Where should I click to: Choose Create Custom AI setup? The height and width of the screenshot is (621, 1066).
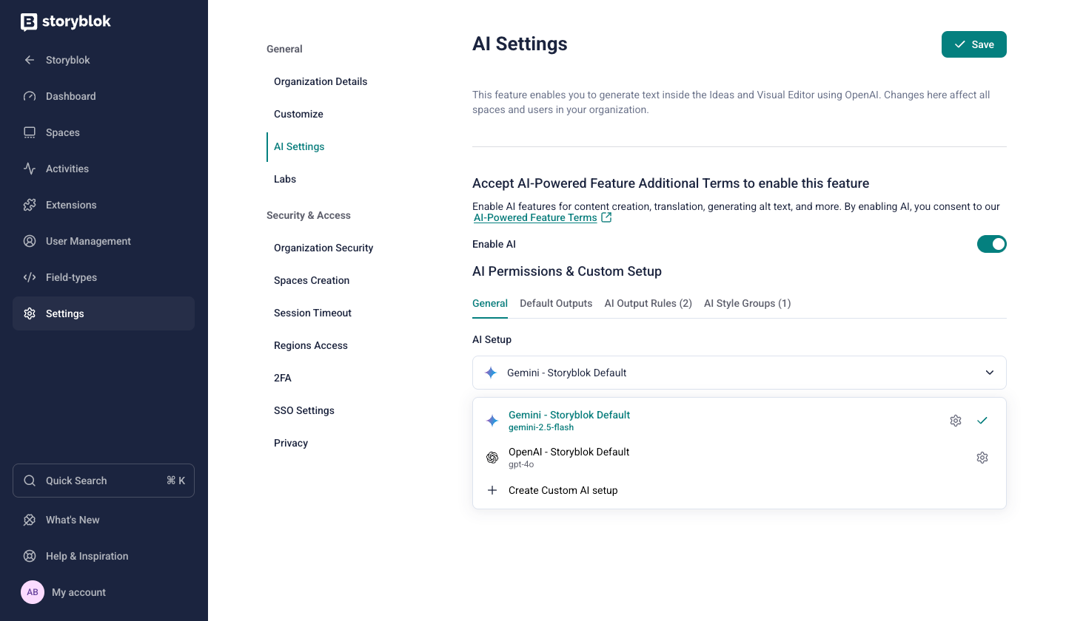[740, 490]
